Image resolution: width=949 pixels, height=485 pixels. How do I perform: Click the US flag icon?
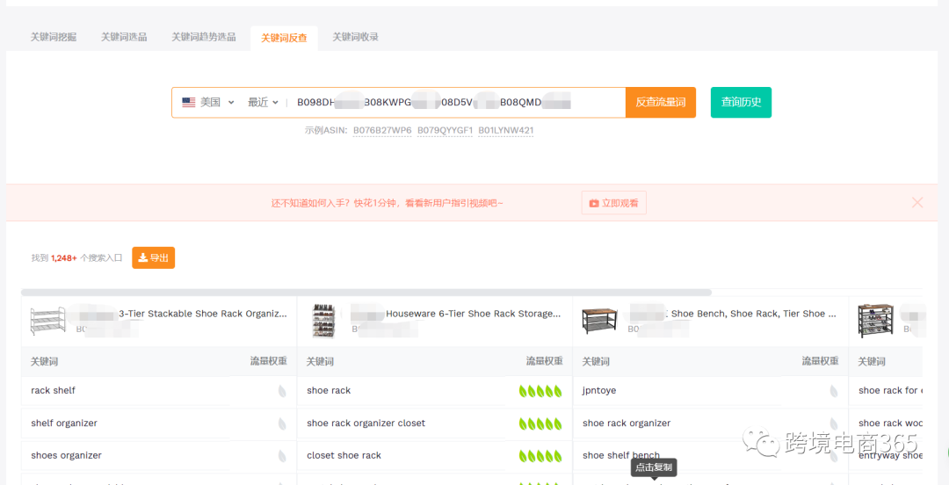click(x=189, y=102)
